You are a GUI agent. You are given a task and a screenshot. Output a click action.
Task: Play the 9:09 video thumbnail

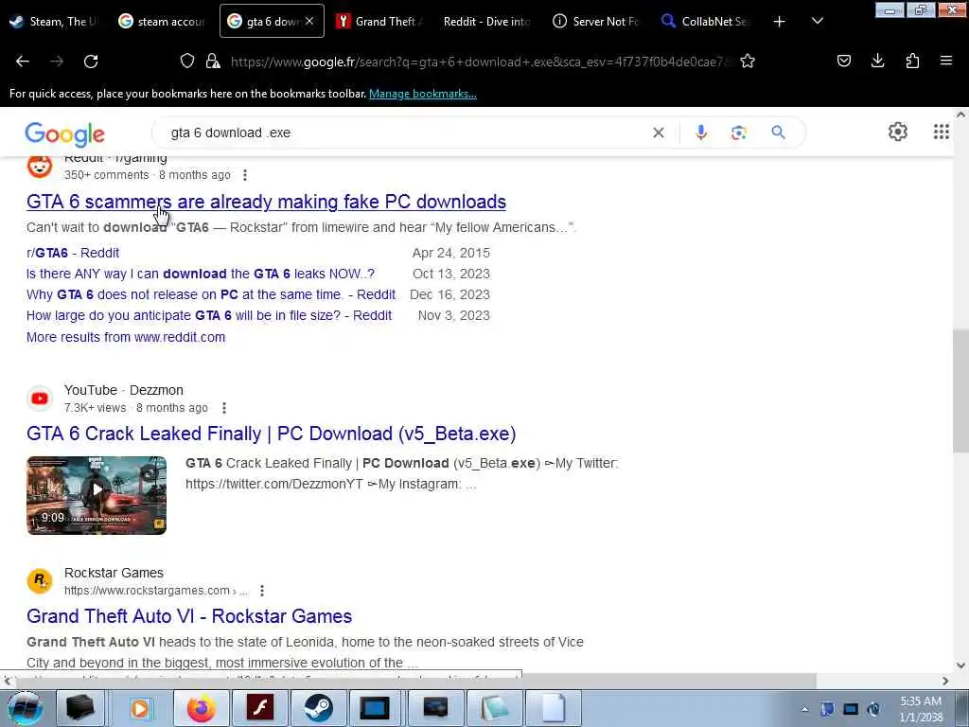coord(97,495)
